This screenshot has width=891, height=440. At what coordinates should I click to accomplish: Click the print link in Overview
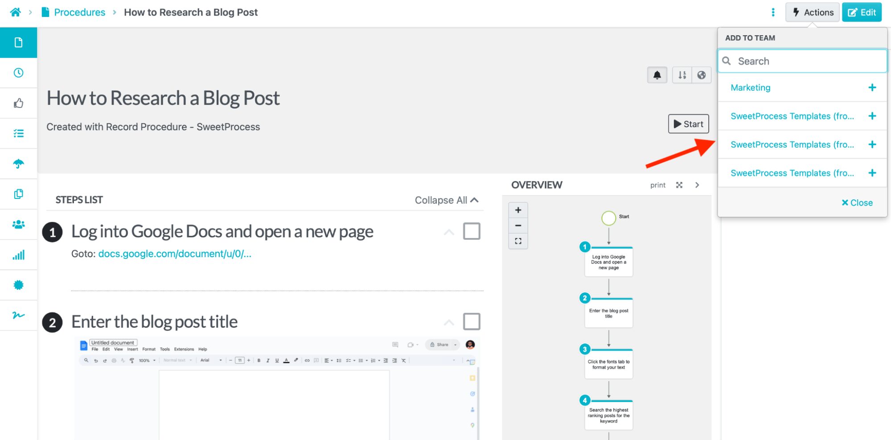tap(657, 185)
